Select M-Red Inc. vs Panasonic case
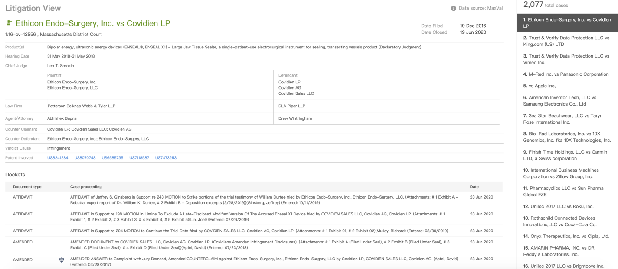This screenshot has width=618, height=269. click(x=566, y=74)
